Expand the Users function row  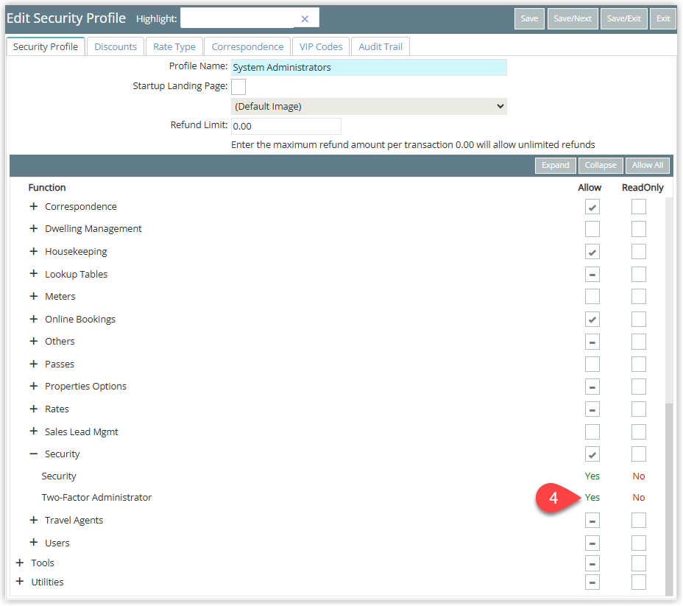pyautogui.click(x=34, y=543)
